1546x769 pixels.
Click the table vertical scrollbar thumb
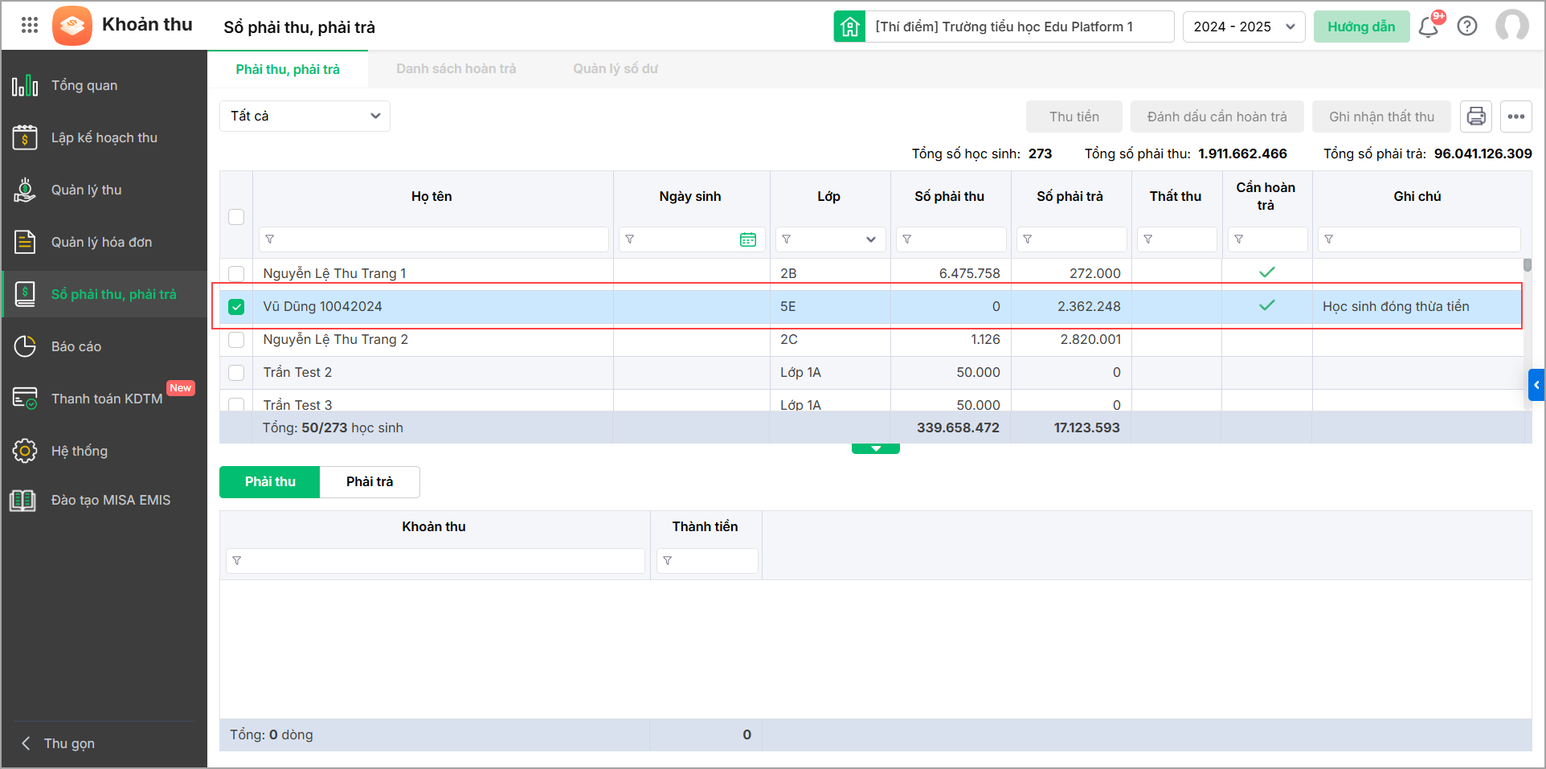pos(1527,265)
